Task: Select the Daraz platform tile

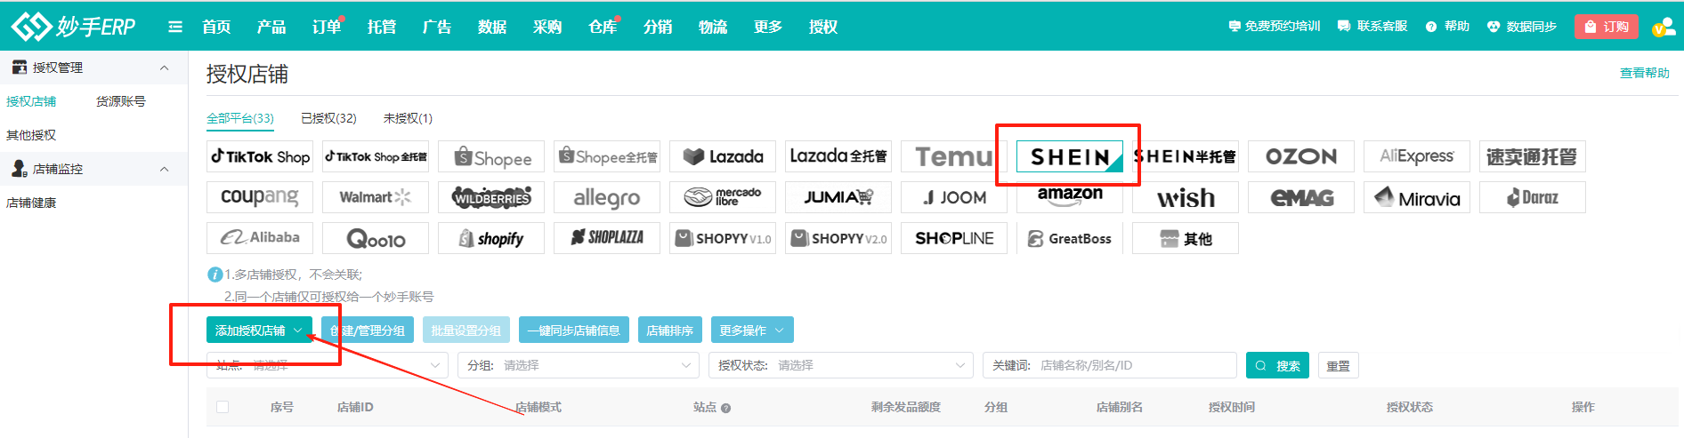Action: pyautogui.click(x=1533, y=197)
